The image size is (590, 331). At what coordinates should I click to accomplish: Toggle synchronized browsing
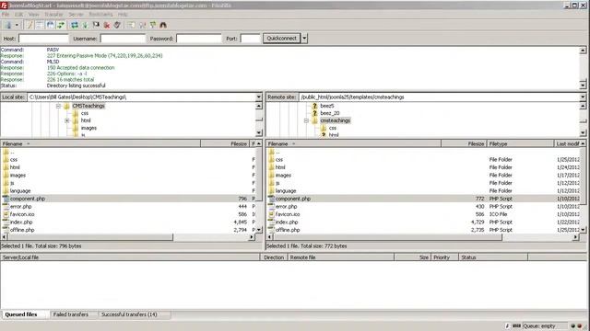click(153, 25)
